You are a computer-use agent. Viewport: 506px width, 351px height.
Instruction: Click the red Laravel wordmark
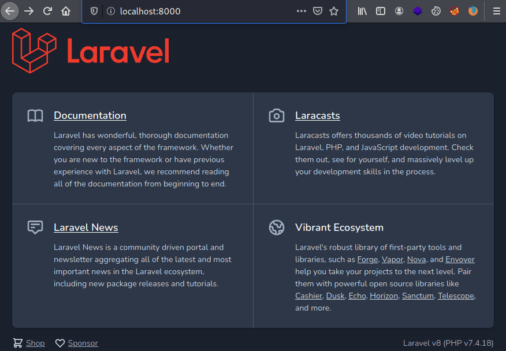[118, 51]
